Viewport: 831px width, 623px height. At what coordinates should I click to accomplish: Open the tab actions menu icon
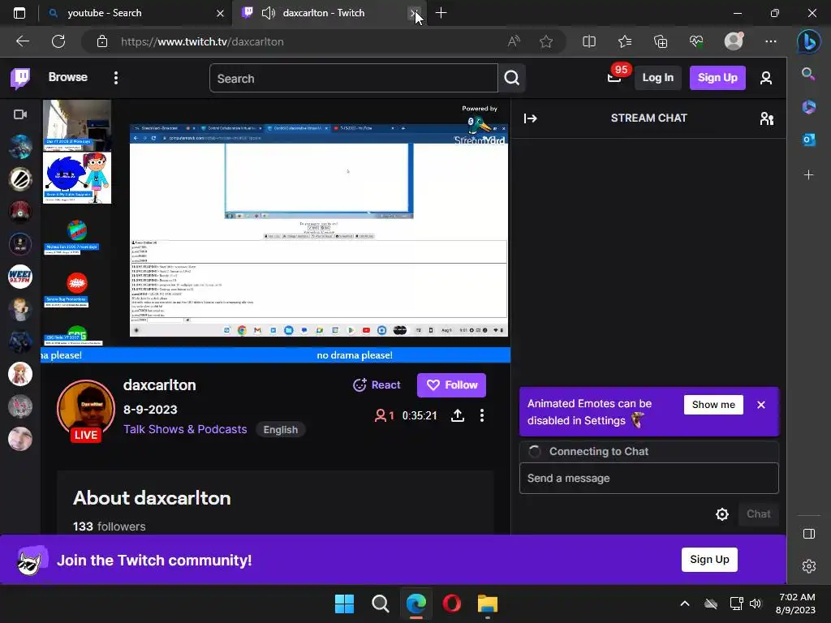pyautogui.click(x=19, y=13)
